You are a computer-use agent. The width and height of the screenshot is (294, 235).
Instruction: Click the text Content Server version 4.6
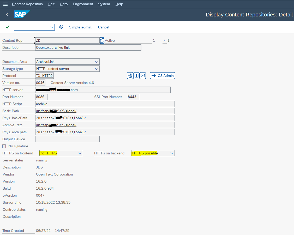pos(72,83)
